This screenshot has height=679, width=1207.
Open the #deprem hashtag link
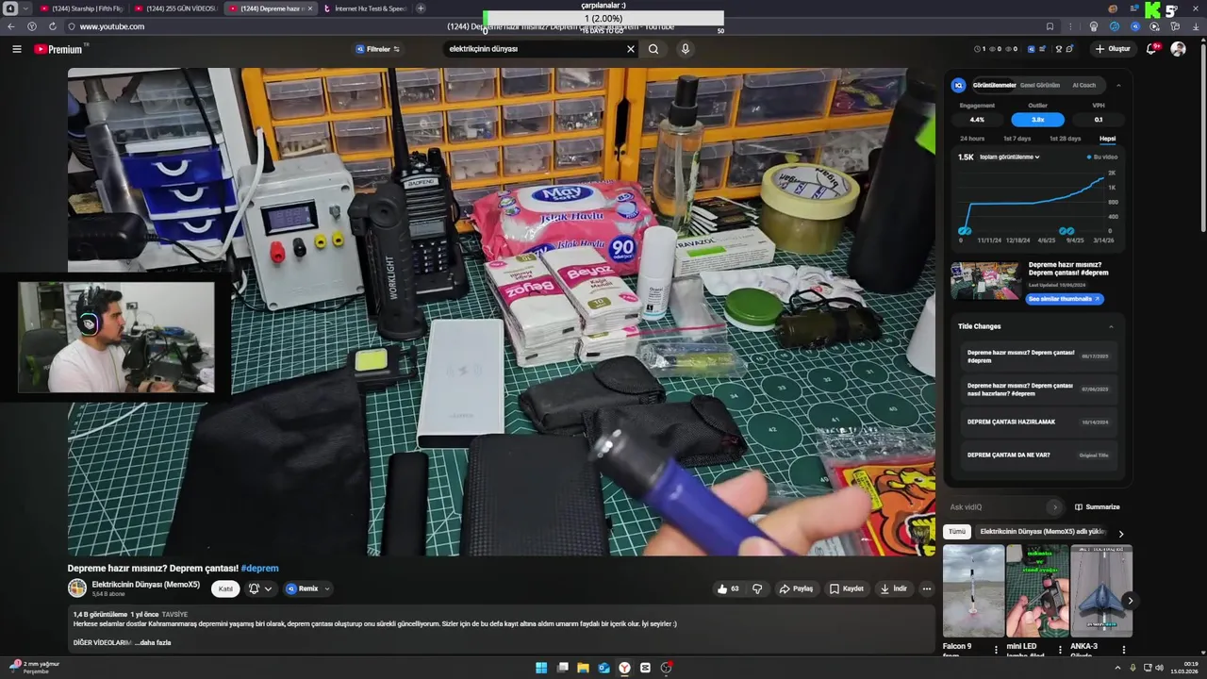pos(259,569)
